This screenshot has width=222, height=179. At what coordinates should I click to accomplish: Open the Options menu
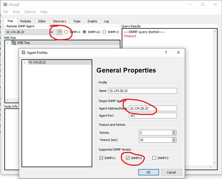[30, 12]
